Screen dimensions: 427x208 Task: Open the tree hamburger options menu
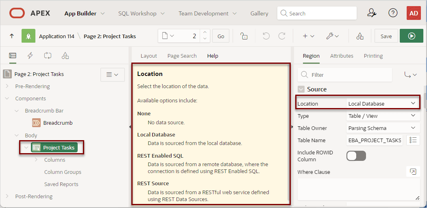(x=113, y=74)
